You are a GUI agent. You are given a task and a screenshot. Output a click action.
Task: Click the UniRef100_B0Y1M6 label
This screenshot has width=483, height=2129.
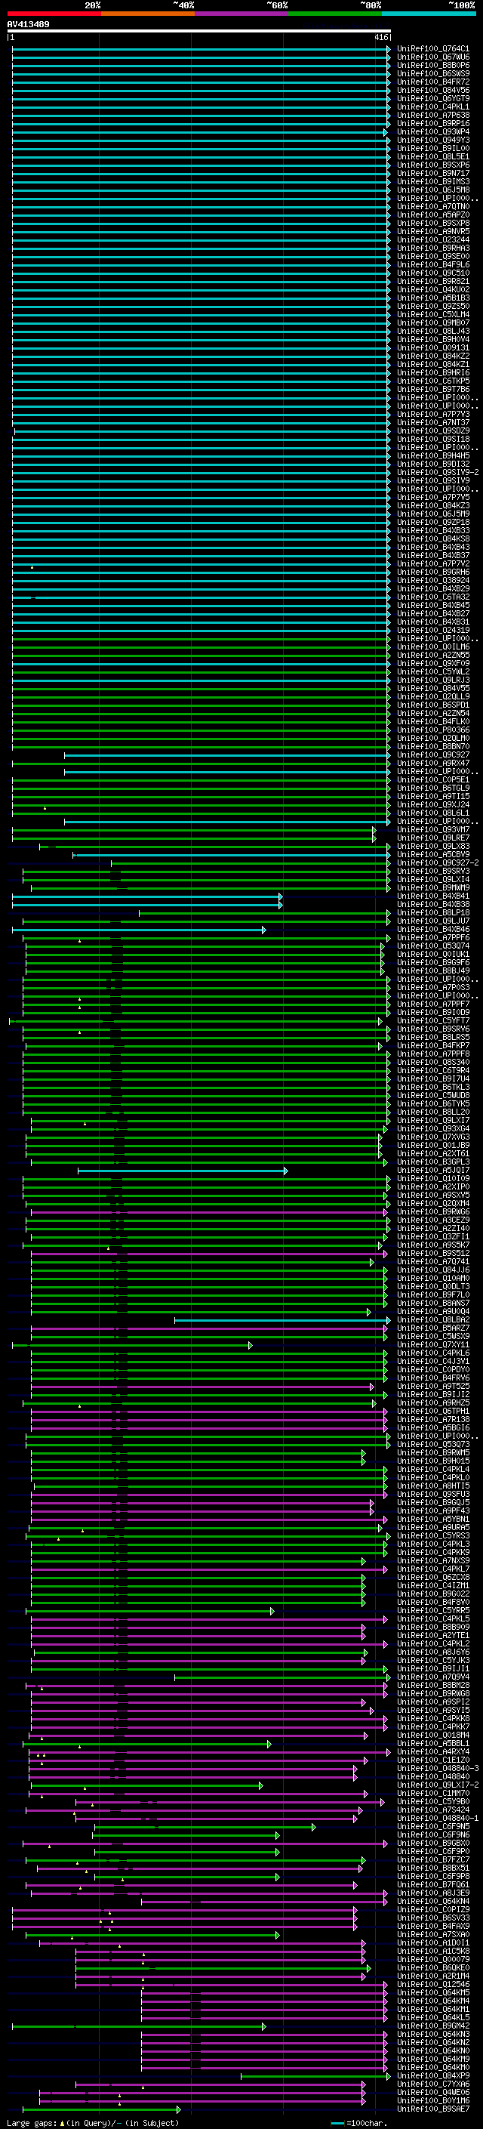[x=432, y=2101]
